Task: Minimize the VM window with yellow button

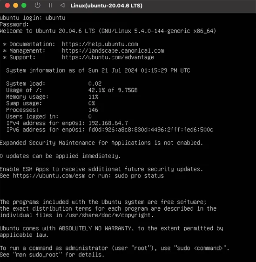Action: (16, 5)
